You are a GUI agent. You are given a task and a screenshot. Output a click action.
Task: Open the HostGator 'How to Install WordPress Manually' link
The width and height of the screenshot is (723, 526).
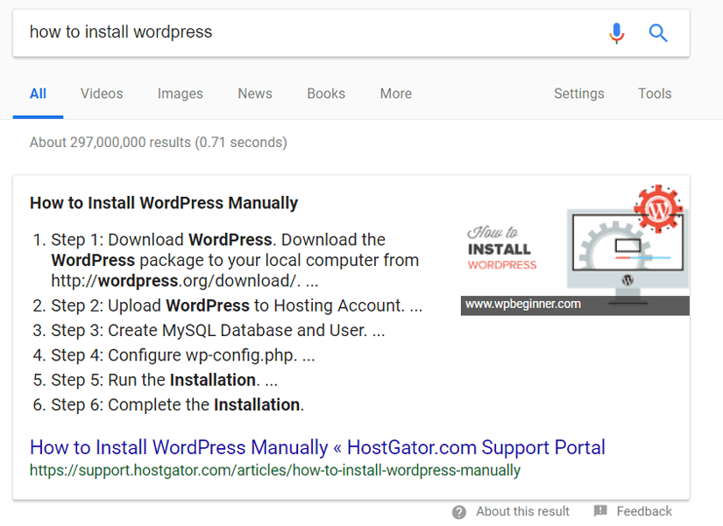[318, 447]
